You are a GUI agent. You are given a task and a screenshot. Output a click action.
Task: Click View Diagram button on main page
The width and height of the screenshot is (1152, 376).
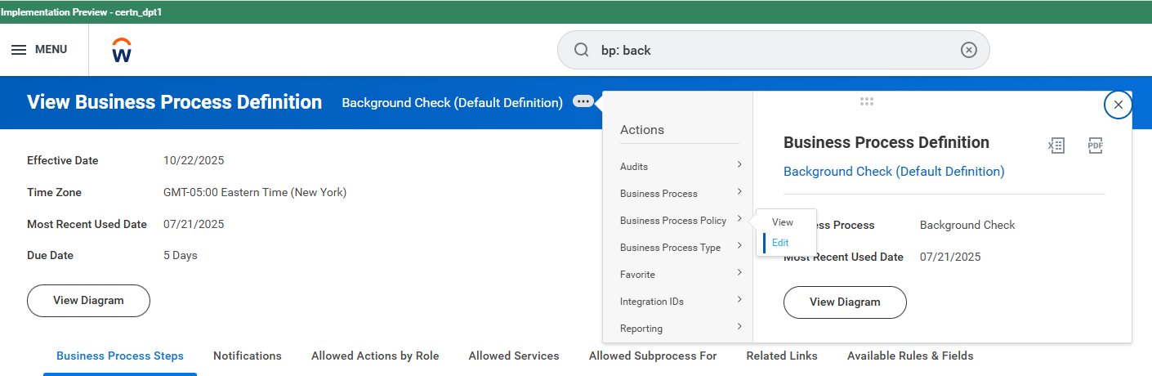tap(88, 301)
